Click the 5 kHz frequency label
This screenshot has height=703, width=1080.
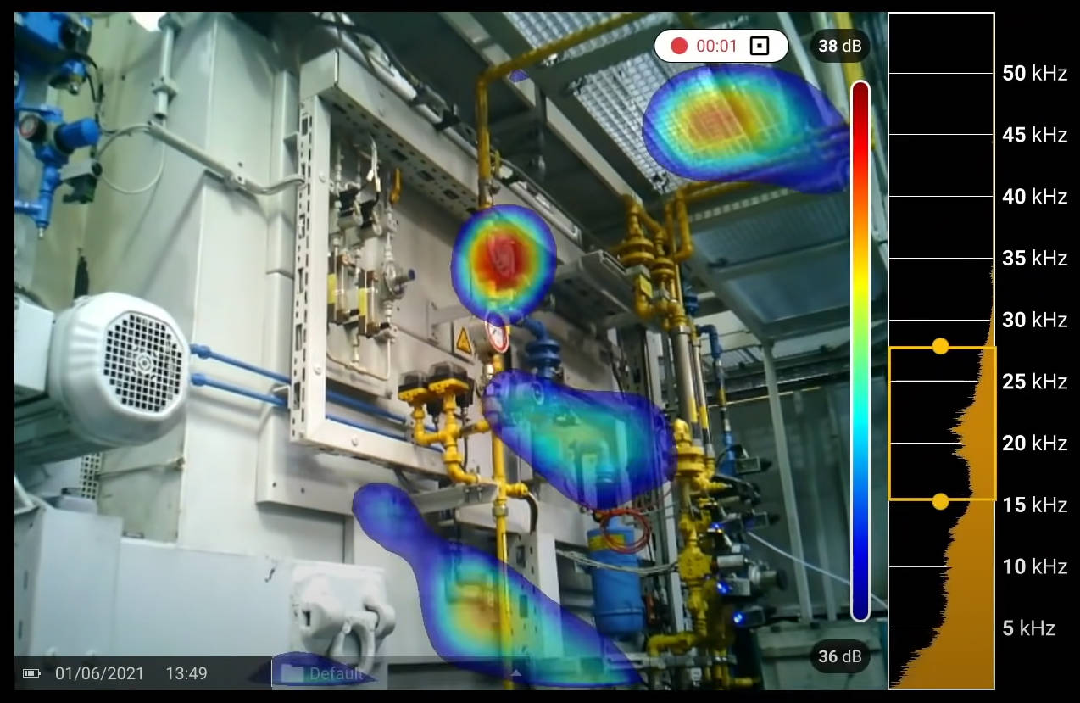point(1028,628)
